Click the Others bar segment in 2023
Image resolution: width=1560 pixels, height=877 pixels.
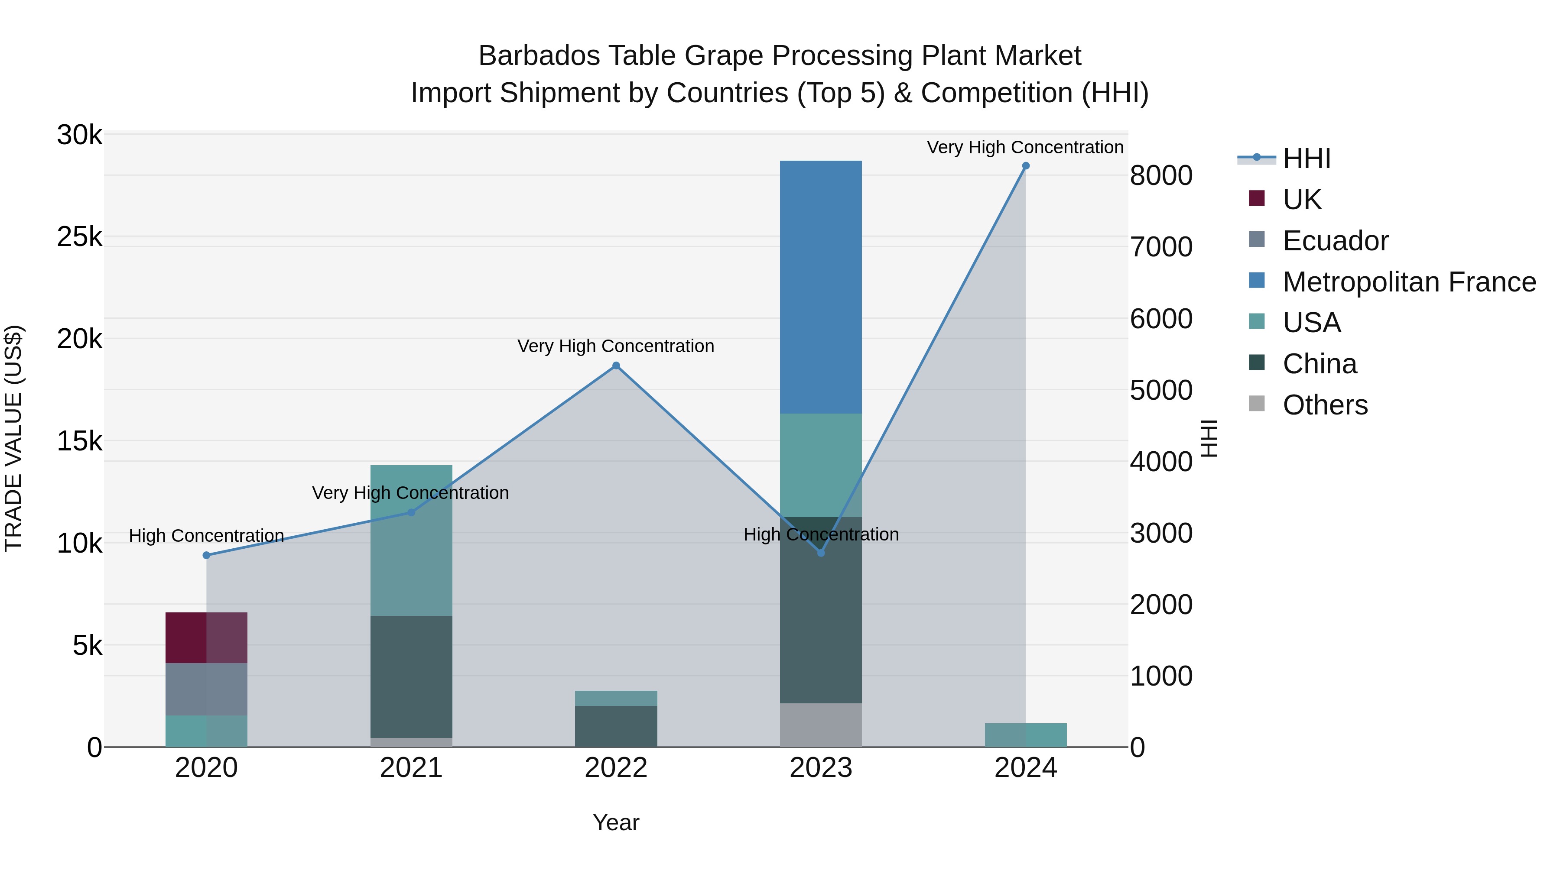(821, 725)
